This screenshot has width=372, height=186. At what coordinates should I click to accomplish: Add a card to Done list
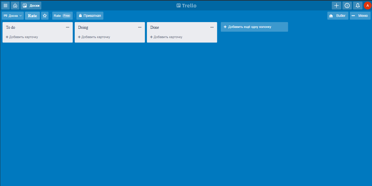tap(166, 37)
